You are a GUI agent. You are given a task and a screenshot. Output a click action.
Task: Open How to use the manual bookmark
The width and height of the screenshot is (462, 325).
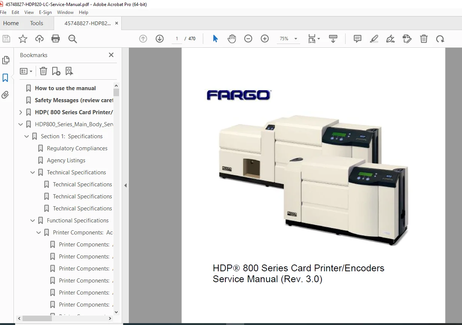point(65,88)
